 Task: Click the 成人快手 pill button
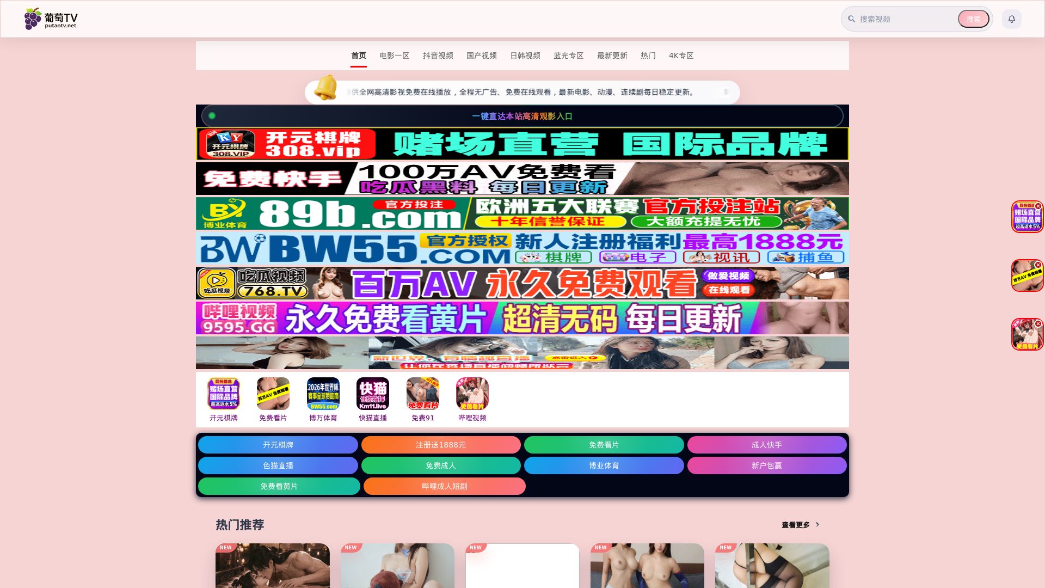coord(767,445)
